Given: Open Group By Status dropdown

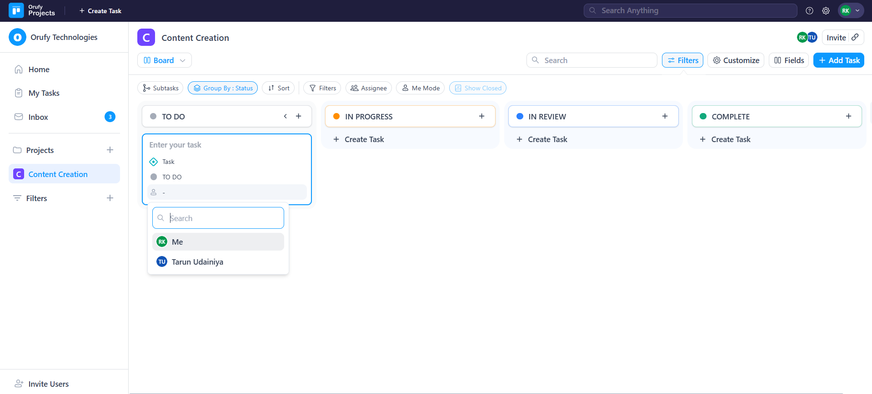Looking at the screenshot, I should pos(223,88).
